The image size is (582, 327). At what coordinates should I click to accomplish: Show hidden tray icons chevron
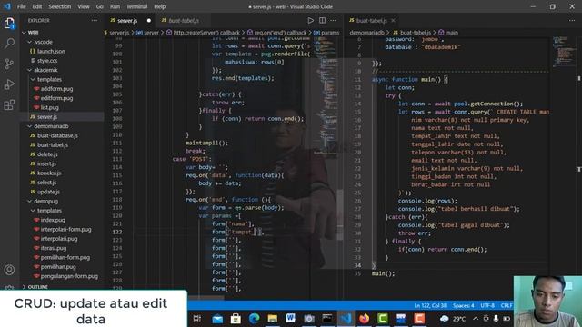coord(476,319)
